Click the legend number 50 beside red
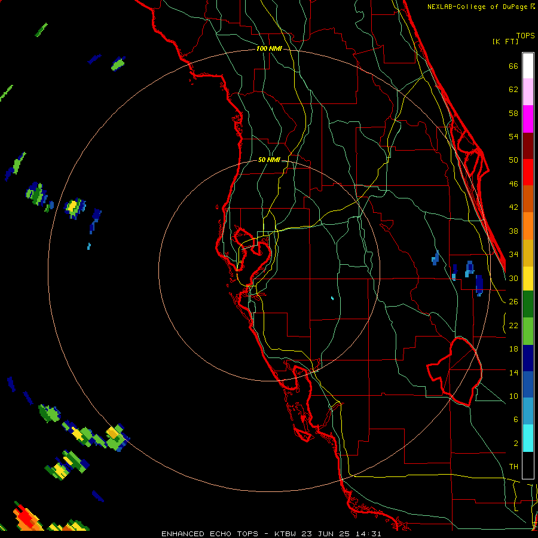This screenshot has height=538, width=538. tap(513, 160)
